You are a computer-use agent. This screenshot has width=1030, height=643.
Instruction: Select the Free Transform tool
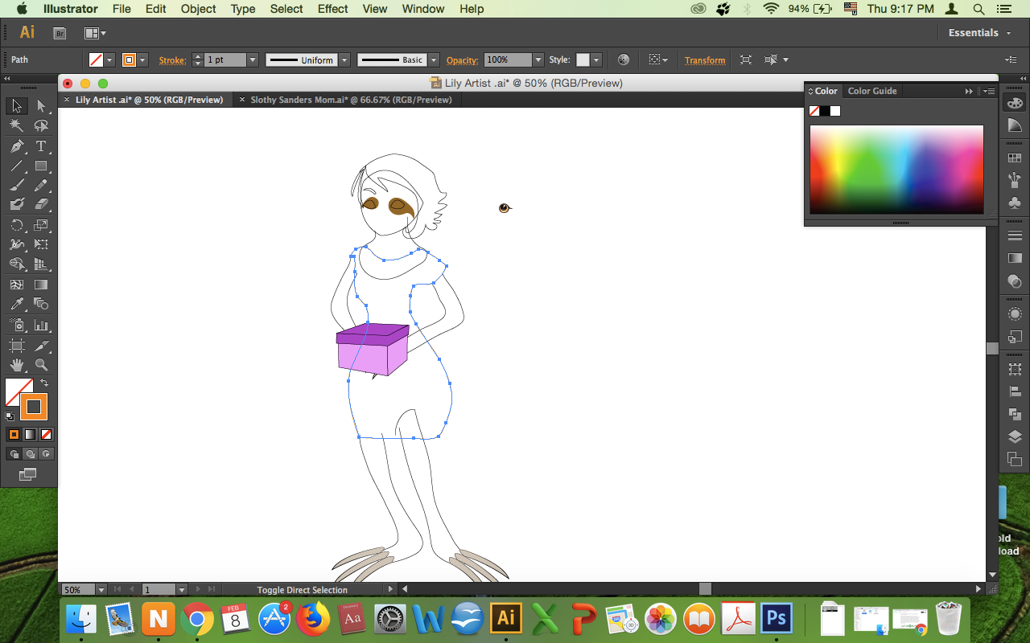[x=41, y=244]
